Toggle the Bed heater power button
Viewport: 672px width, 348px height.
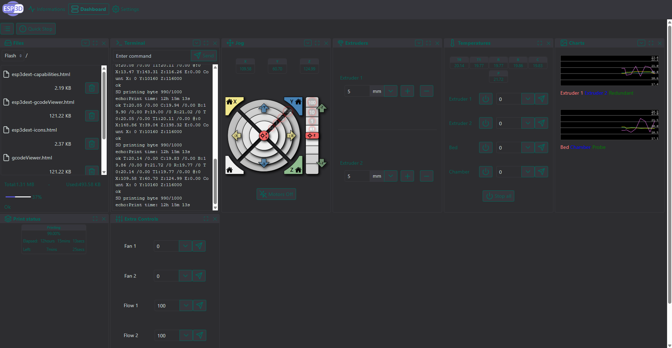click(485, 147)
